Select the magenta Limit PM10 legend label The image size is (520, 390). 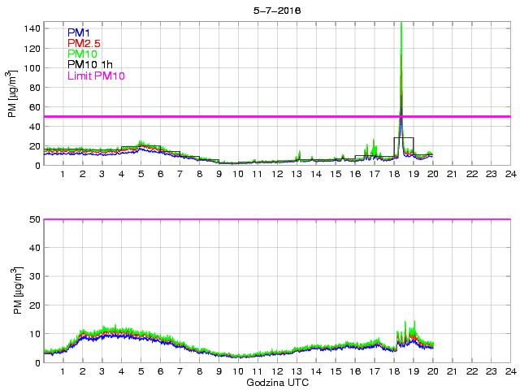[96, 76]
